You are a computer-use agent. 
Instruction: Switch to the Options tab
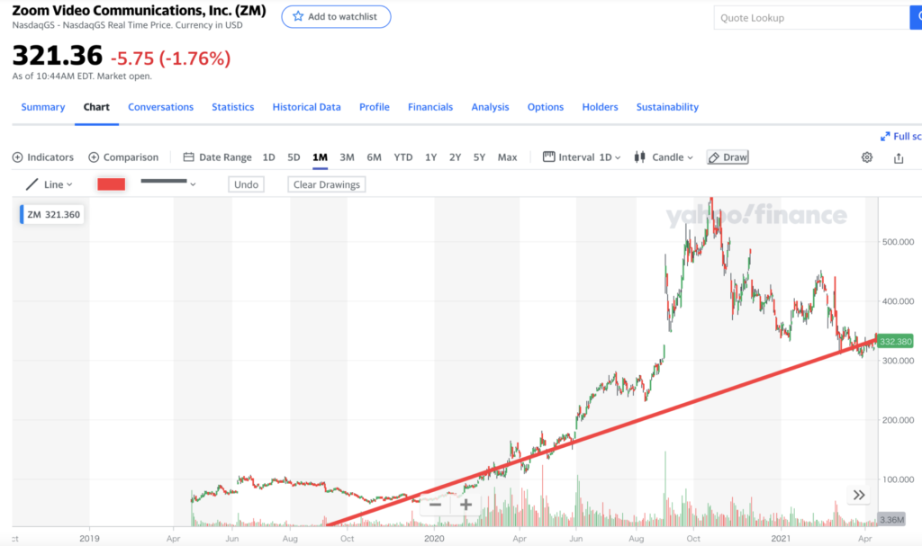click(545, 107)
